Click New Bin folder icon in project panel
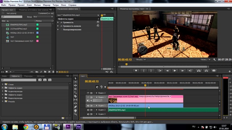The height and width of the screenshot is (130, 232). tap(45, 72)
